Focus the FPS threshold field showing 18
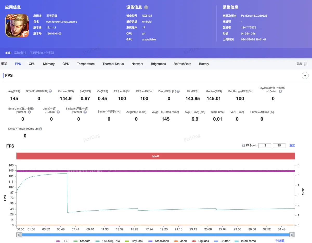Image resolution: width=312 pixels, height=243 pixels. coord(265,145)
